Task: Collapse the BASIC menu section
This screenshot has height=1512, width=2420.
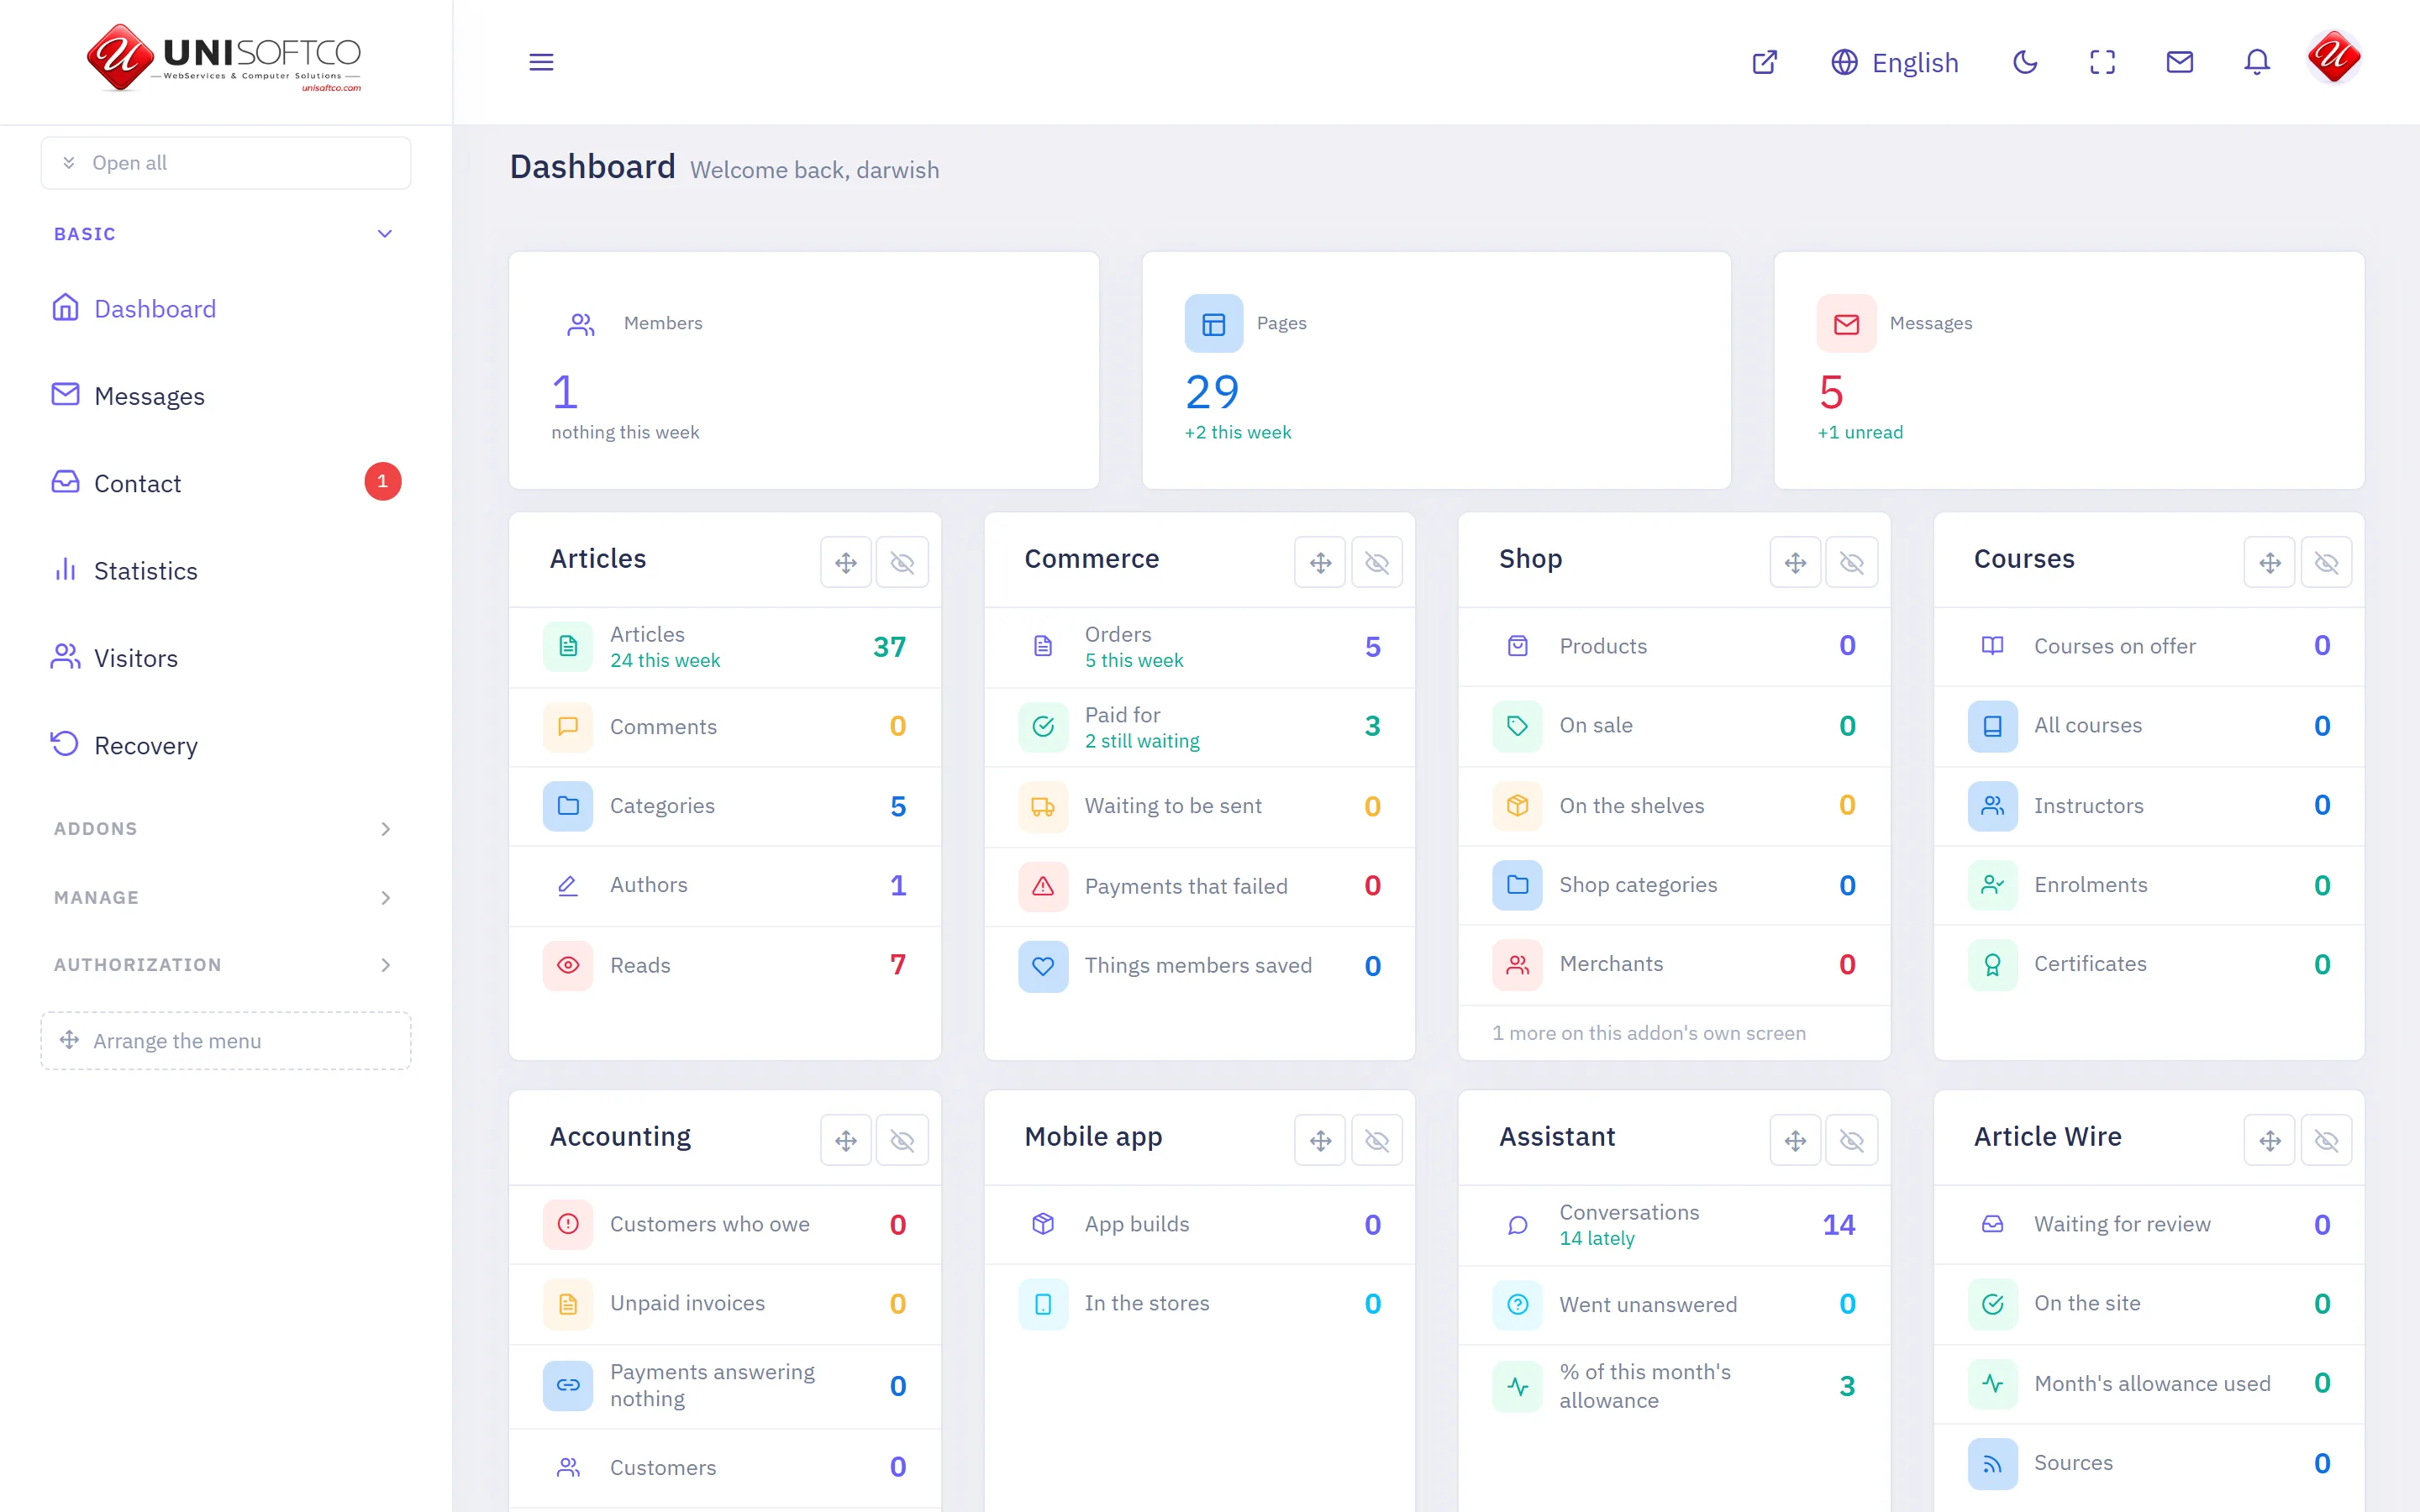Action: [224, 234]
